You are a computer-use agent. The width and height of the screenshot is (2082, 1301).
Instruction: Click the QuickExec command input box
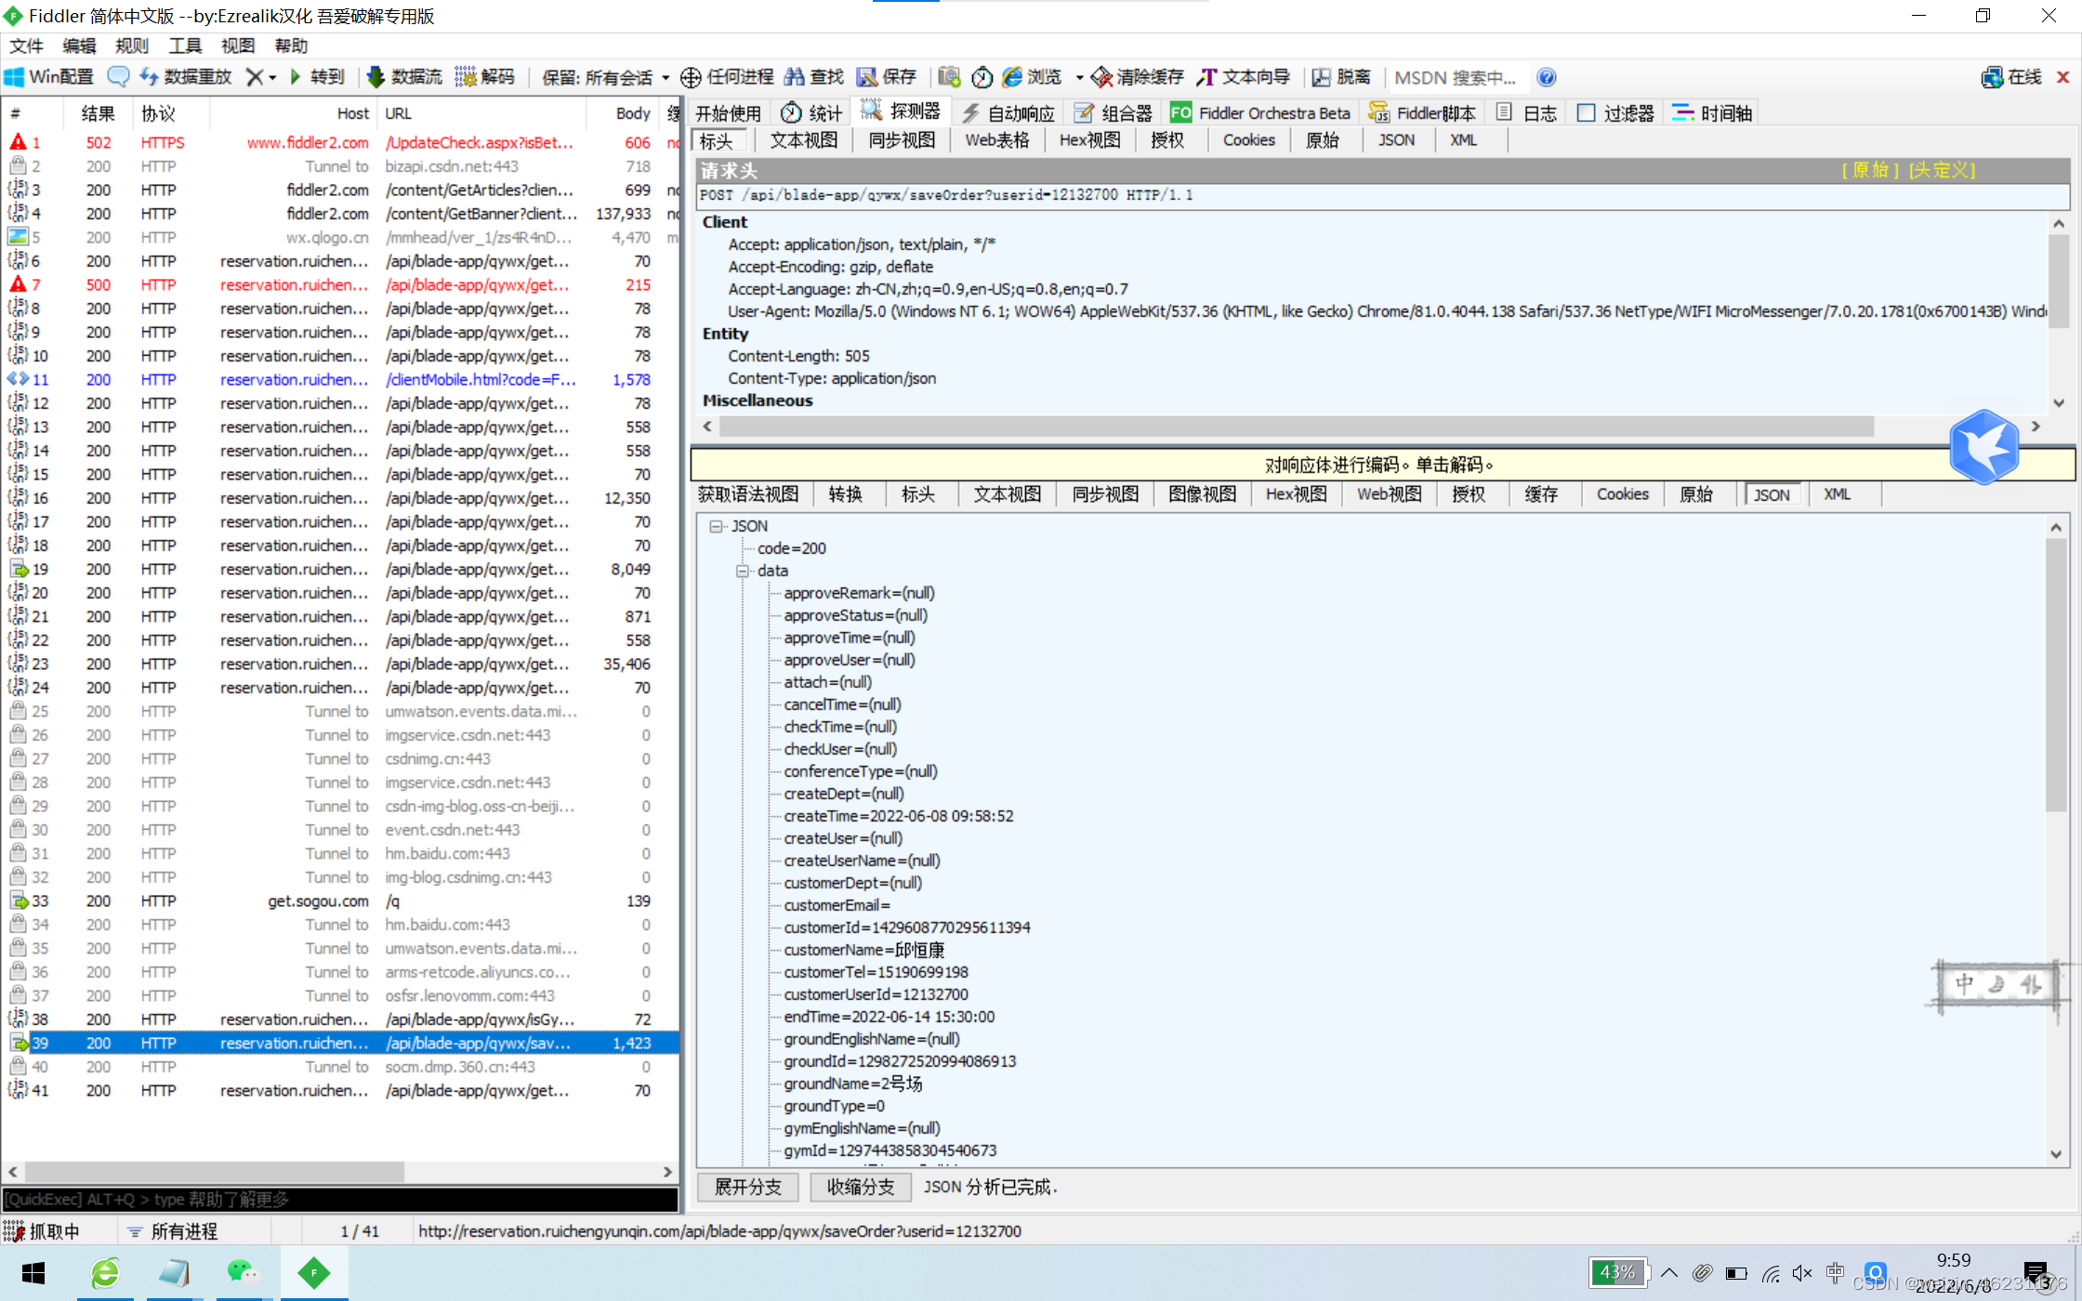tap(339, 1200)
